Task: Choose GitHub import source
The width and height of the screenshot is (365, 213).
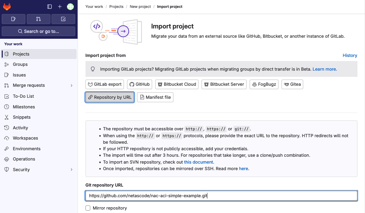Action: 139,84
